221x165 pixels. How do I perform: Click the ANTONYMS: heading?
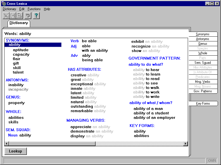coord(17,80)
